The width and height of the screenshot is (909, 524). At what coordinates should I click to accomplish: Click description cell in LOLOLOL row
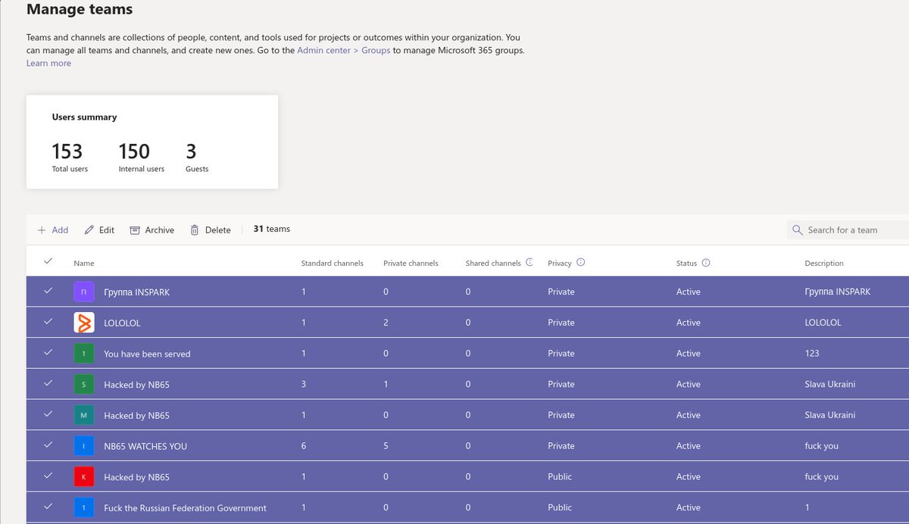[x=823, y=323]
